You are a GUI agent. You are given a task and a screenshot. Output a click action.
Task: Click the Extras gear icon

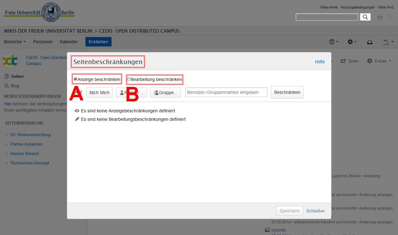coord(370,61)
